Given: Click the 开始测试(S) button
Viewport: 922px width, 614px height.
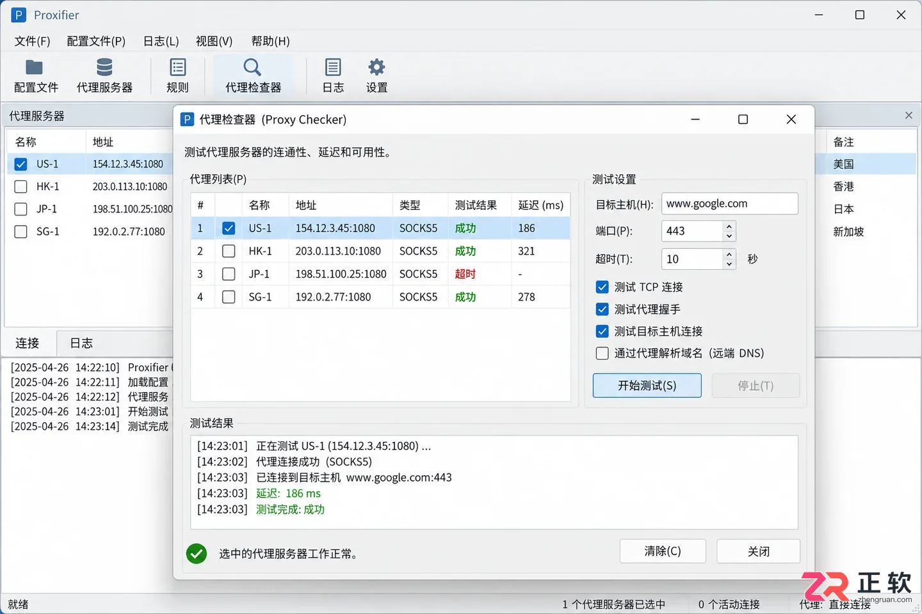Looking at the screenshot, I should pyautogui.click(x=647, y=386).
